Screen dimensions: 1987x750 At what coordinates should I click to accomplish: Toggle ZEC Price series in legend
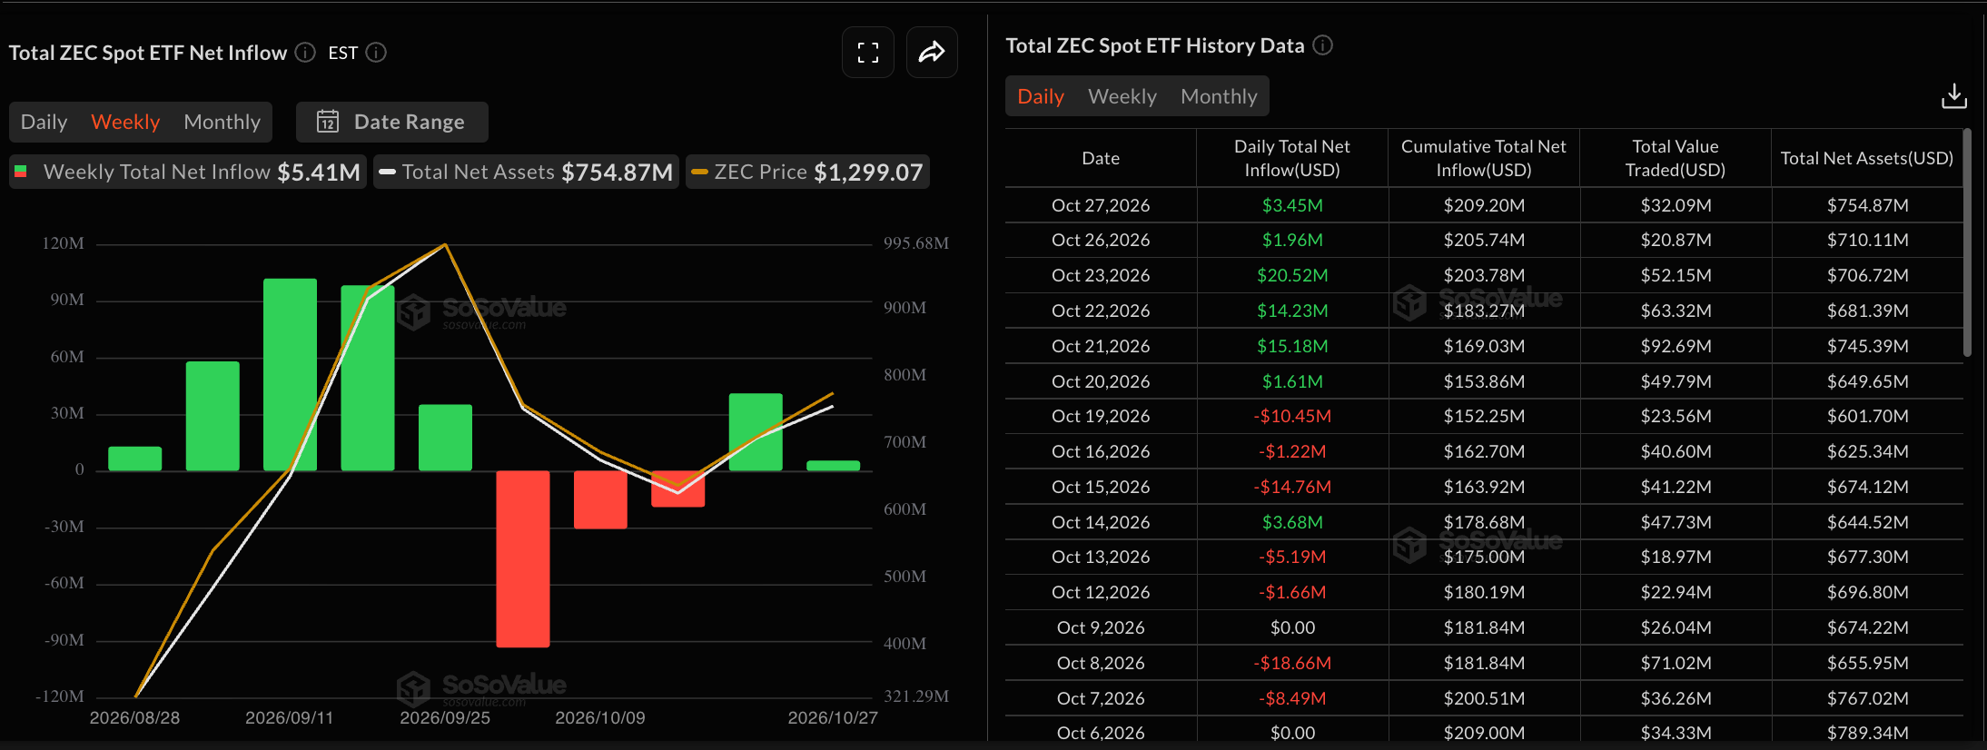pos(807,172)
